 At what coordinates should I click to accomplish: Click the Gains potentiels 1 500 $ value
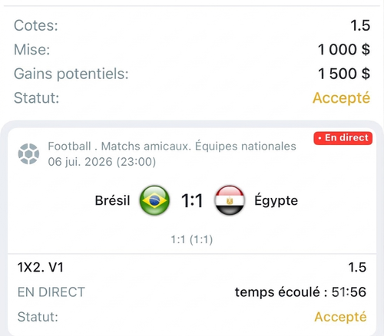(x=344, y=74)
